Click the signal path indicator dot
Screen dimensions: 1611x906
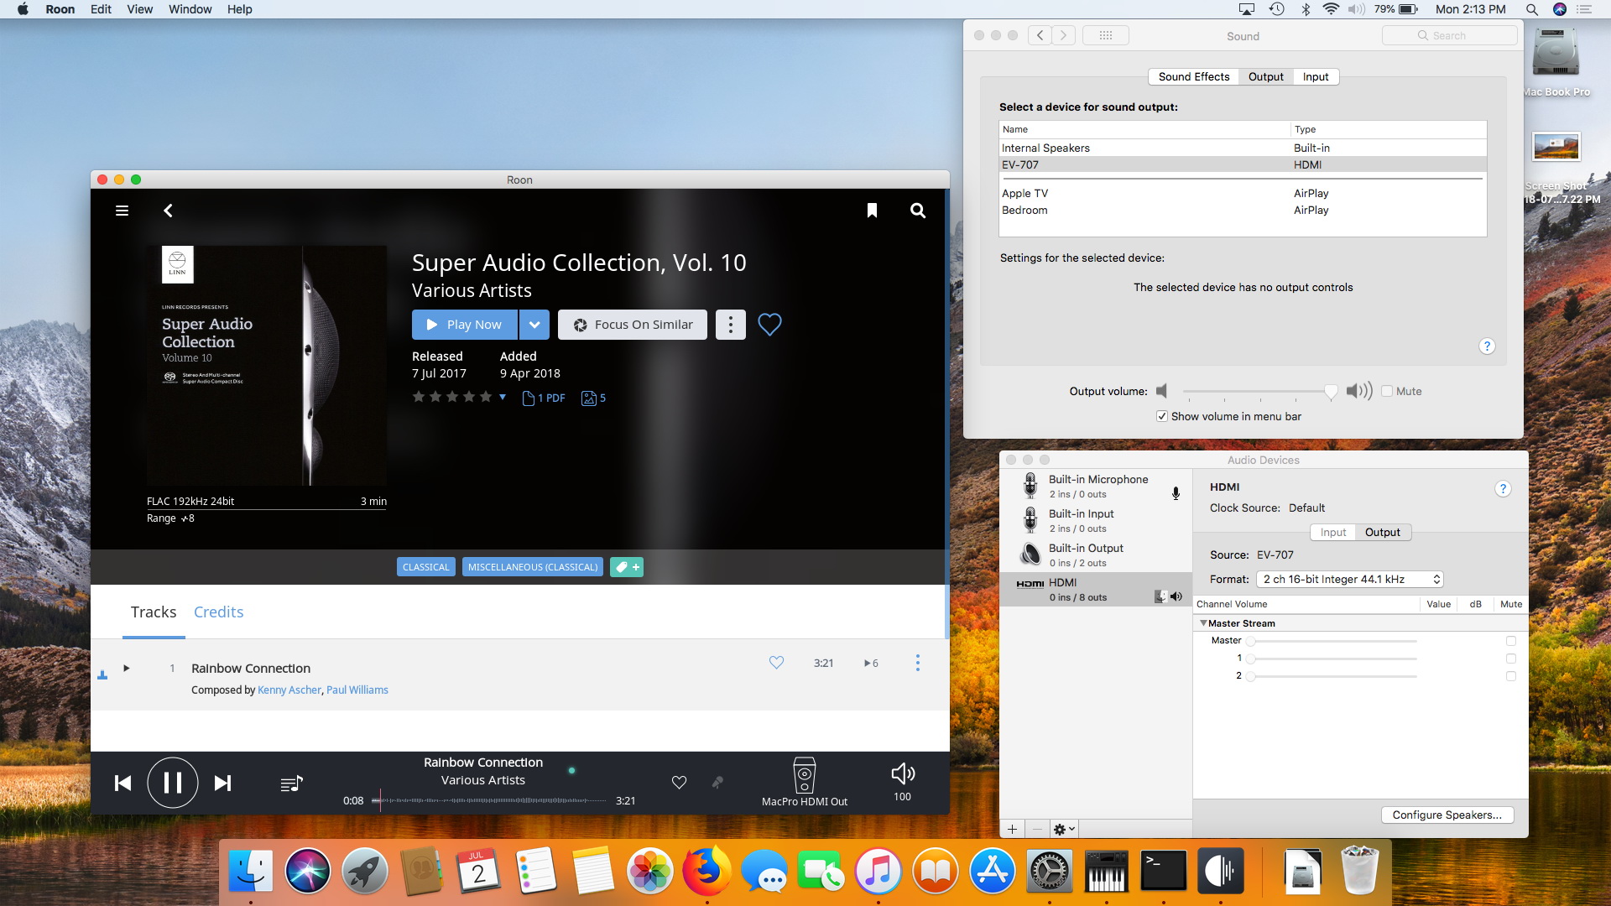coord(571,770)
